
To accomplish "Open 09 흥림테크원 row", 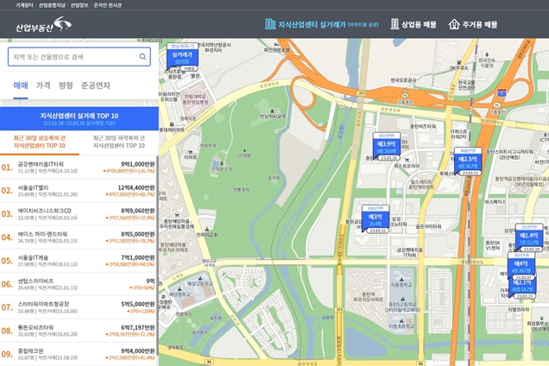I will [78, 354].
